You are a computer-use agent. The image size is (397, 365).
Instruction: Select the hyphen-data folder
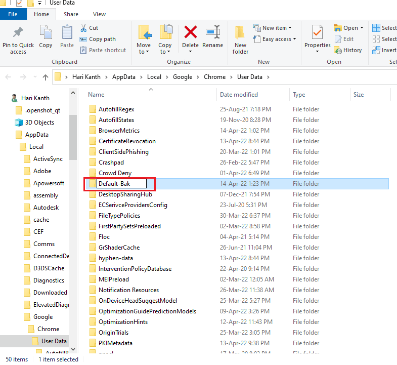tap(116, 258)
